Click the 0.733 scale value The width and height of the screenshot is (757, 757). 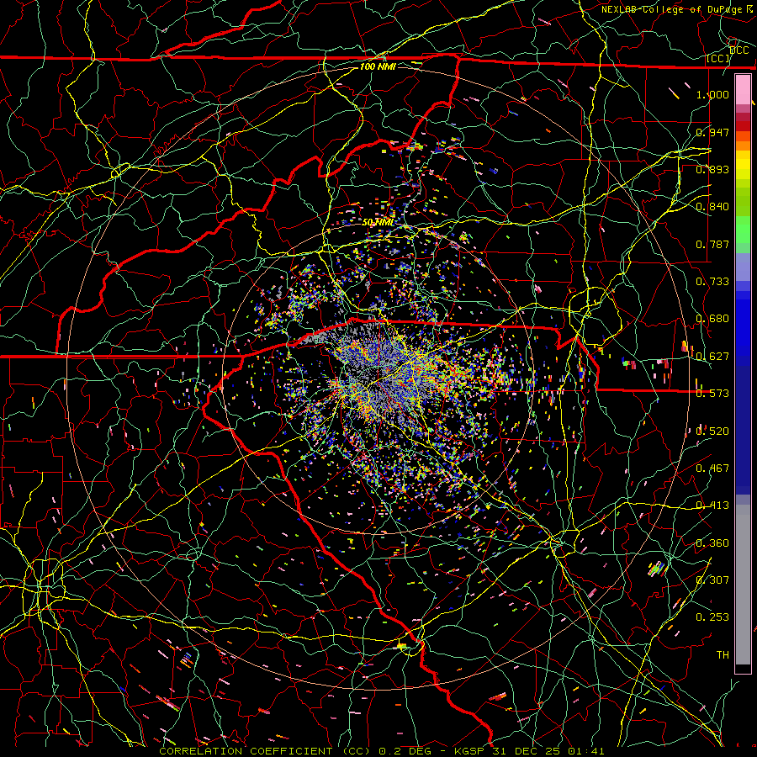pyautogui.click(x=712, y=282)
